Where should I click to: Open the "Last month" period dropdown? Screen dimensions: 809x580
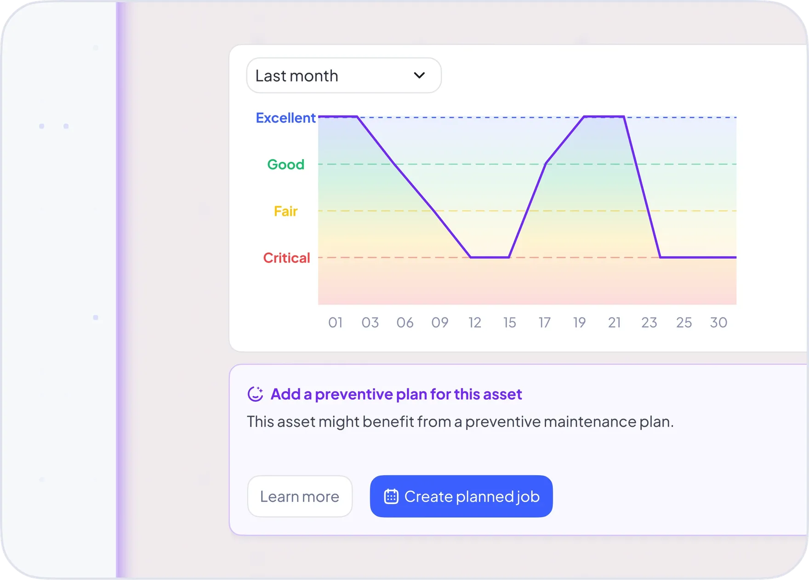(343, 75)
